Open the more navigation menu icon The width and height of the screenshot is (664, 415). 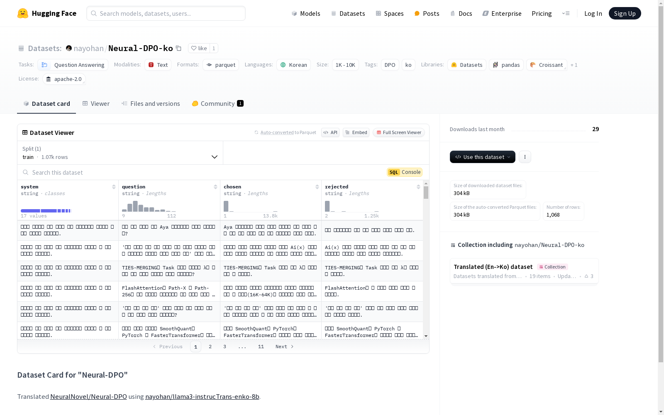click(x=566, y=13)
